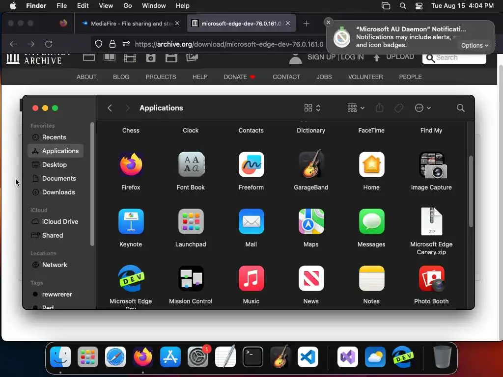This screenshot has width=503, height=377.
Task: Open Safari from the Dock
Action: click(115, 357)
